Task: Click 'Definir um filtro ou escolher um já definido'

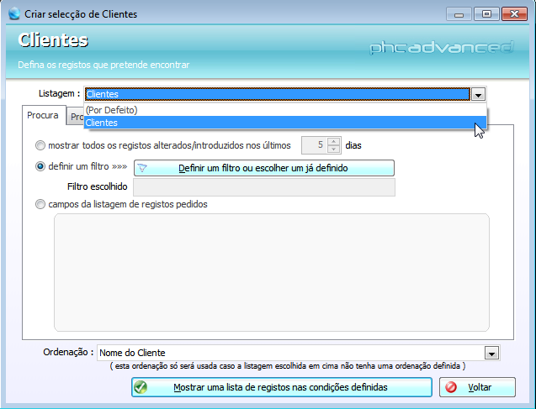Action: tap(264, 168)
